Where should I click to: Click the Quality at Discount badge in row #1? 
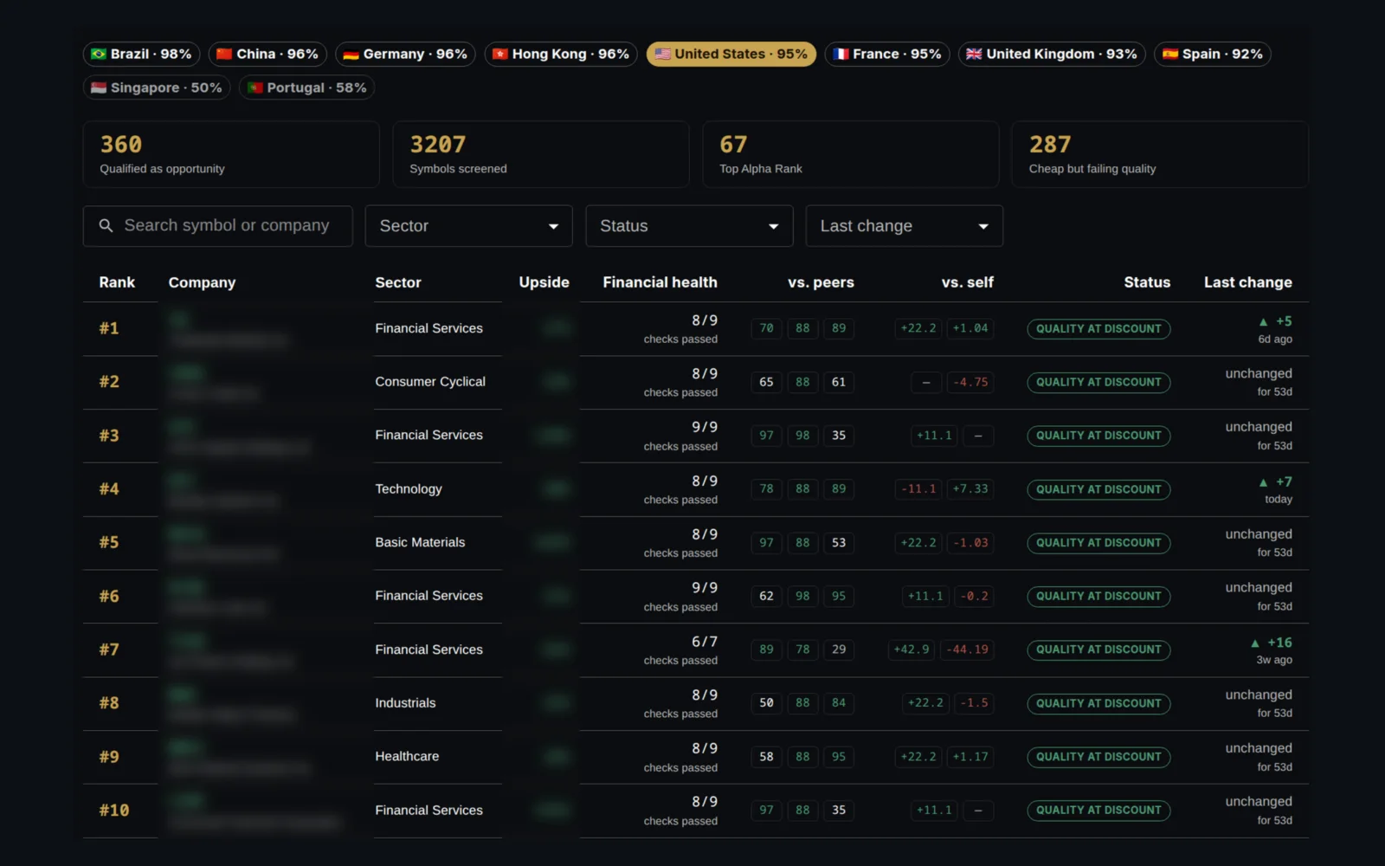coord(1098,329)
